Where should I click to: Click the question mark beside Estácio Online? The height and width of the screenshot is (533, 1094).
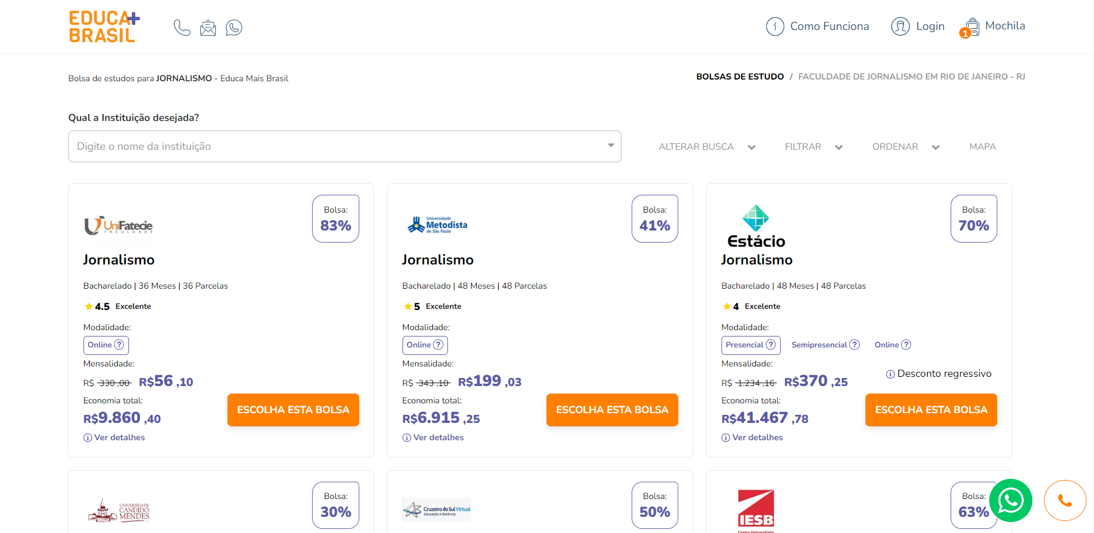(906, 345)
